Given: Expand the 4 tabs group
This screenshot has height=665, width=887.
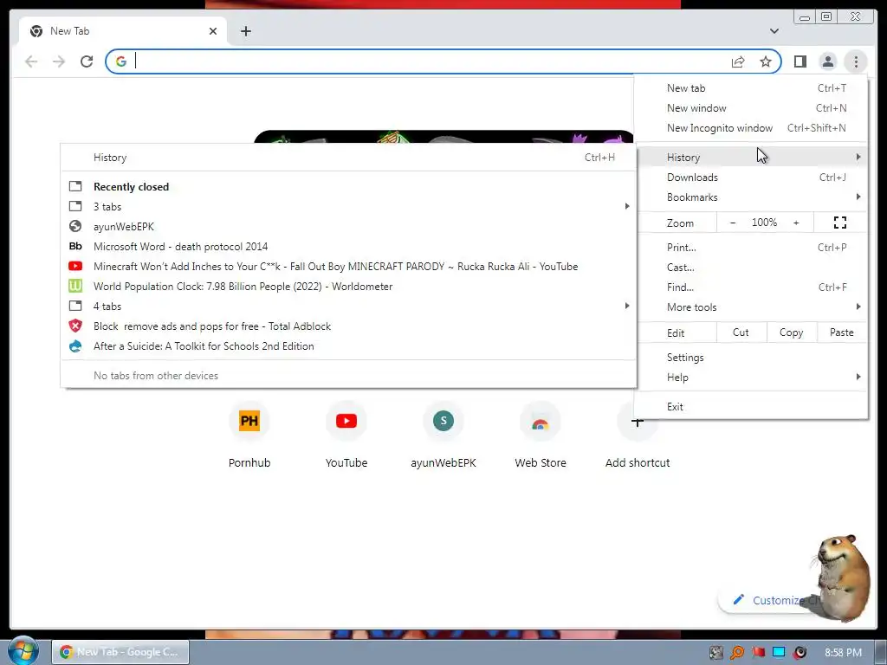Looking at the screenshot, I should pos(348,306).
